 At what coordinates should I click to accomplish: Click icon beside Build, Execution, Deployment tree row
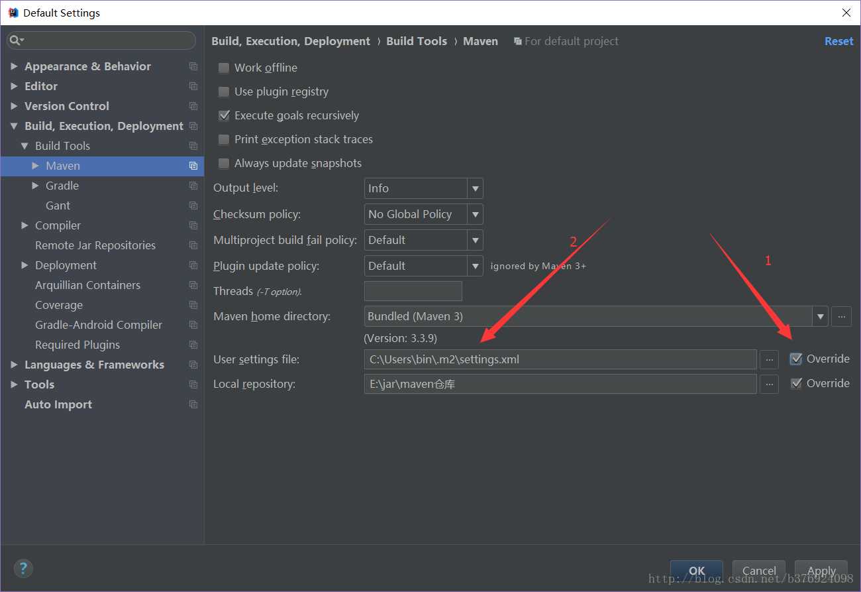click(193, 126)
